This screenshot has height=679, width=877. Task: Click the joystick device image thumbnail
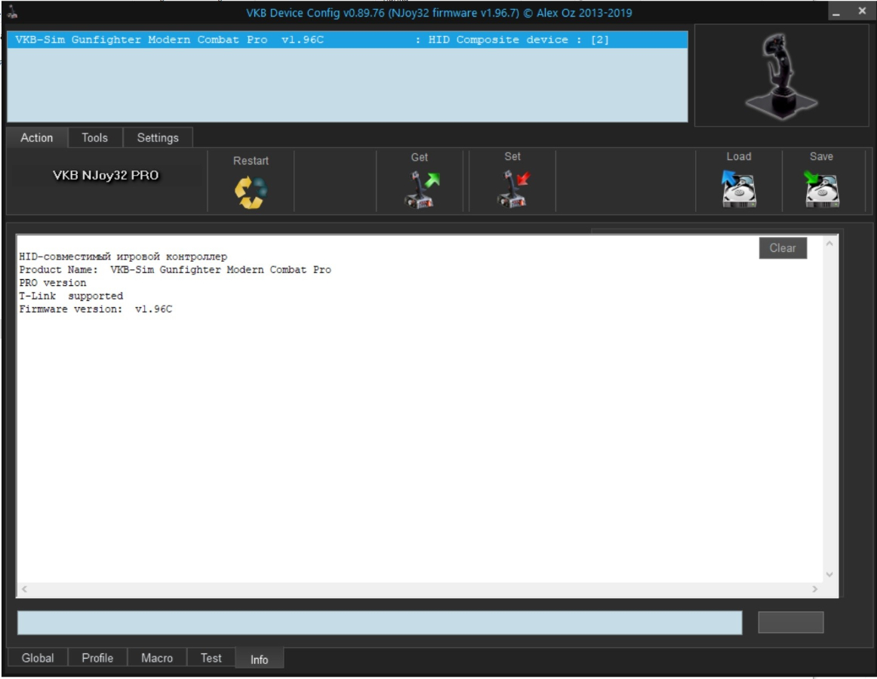pyautogui.click(x=781, y=75)
